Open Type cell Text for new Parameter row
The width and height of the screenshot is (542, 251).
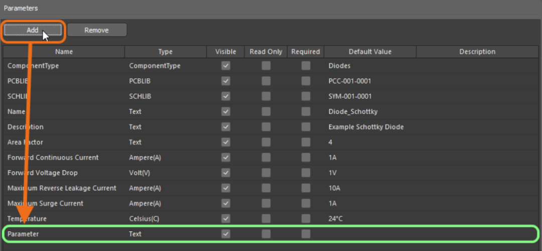coord(165,234)
